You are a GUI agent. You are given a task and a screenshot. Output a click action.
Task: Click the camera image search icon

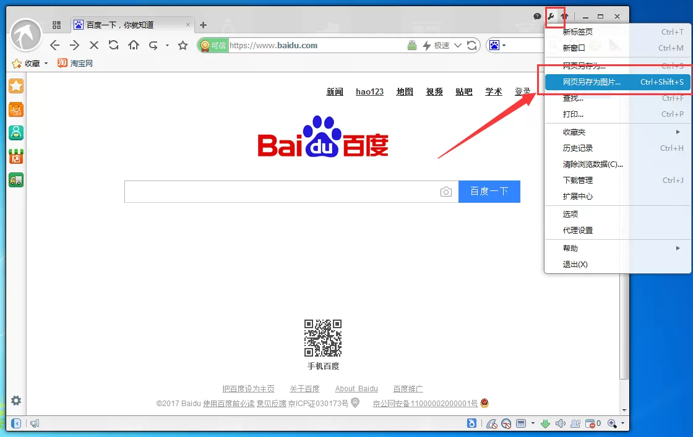pos(446,192)
